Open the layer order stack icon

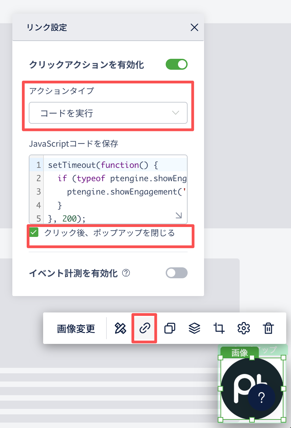pos(194,329)
